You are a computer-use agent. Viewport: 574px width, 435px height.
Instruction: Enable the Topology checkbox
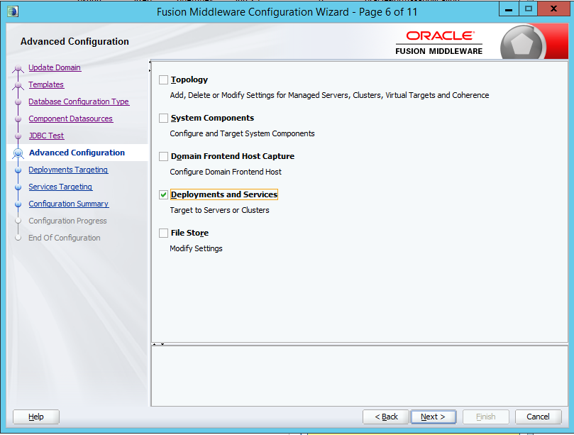[163, 79]
